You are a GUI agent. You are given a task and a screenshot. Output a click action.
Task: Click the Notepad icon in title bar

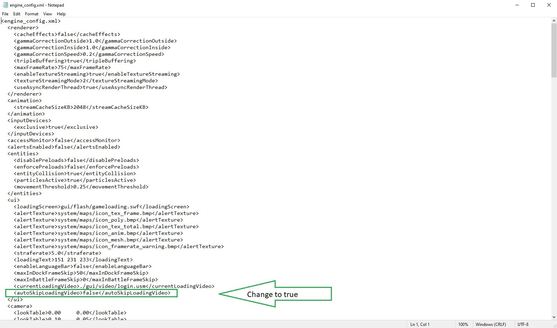pyautogui.click(x=5, y=5)
